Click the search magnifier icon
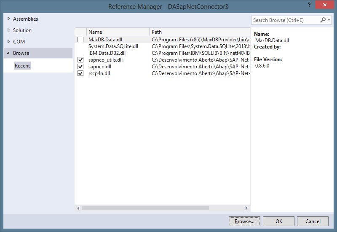 click(x=323, y=20)
